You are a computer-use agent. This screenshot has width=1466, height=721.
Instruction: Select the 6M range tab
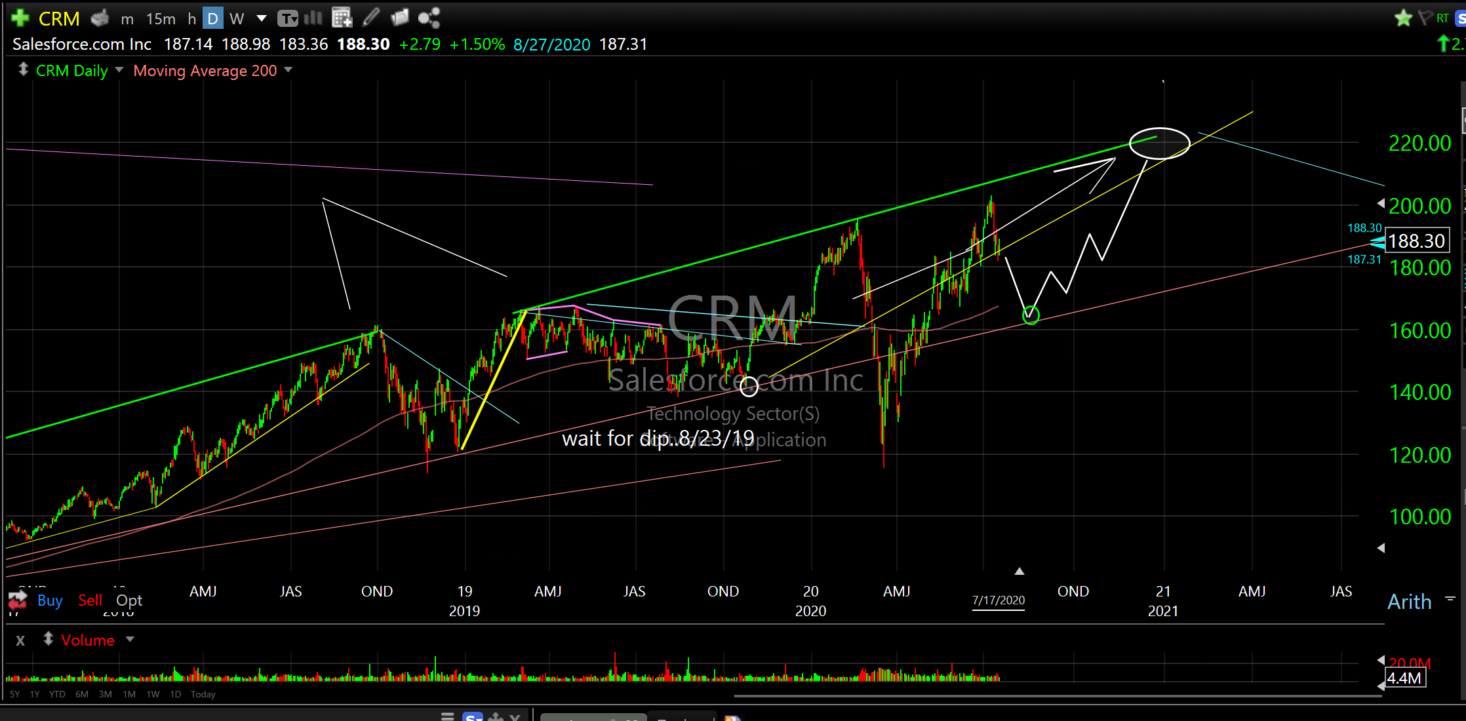pyautogui.click(x=81, y=694)
